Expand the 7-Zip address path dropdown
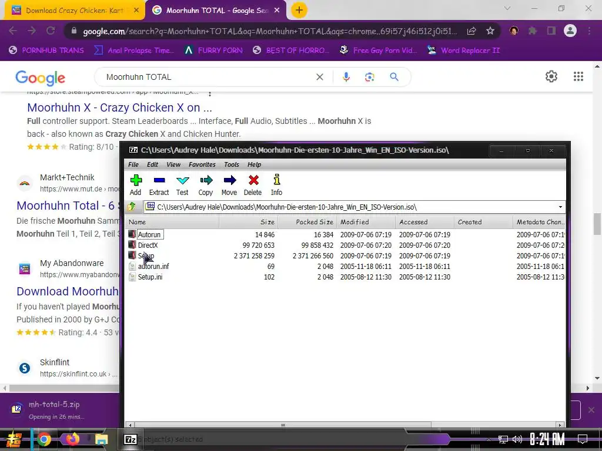Image resolution: width=602 pixels, height=451 pixels. click(x=560, y=207)
